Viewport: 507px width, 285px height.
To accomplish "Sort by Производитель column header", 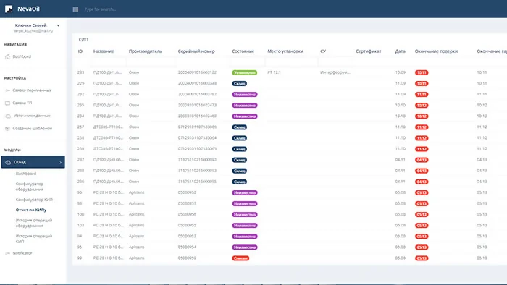I will pos(146,51).
